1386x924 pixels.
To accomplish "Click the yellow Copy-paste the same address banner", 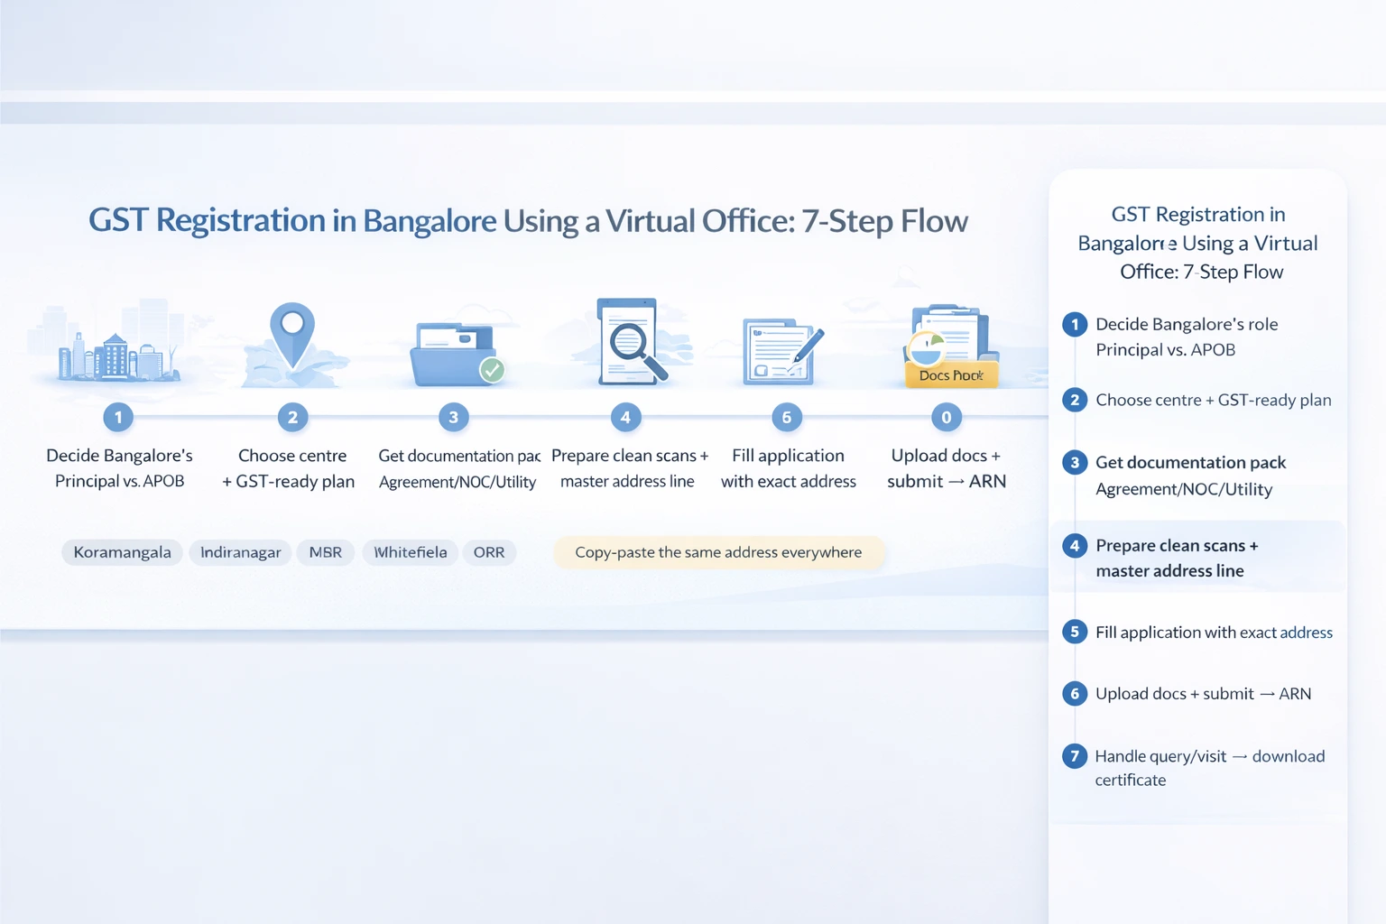I will click(x=719, y=551).
